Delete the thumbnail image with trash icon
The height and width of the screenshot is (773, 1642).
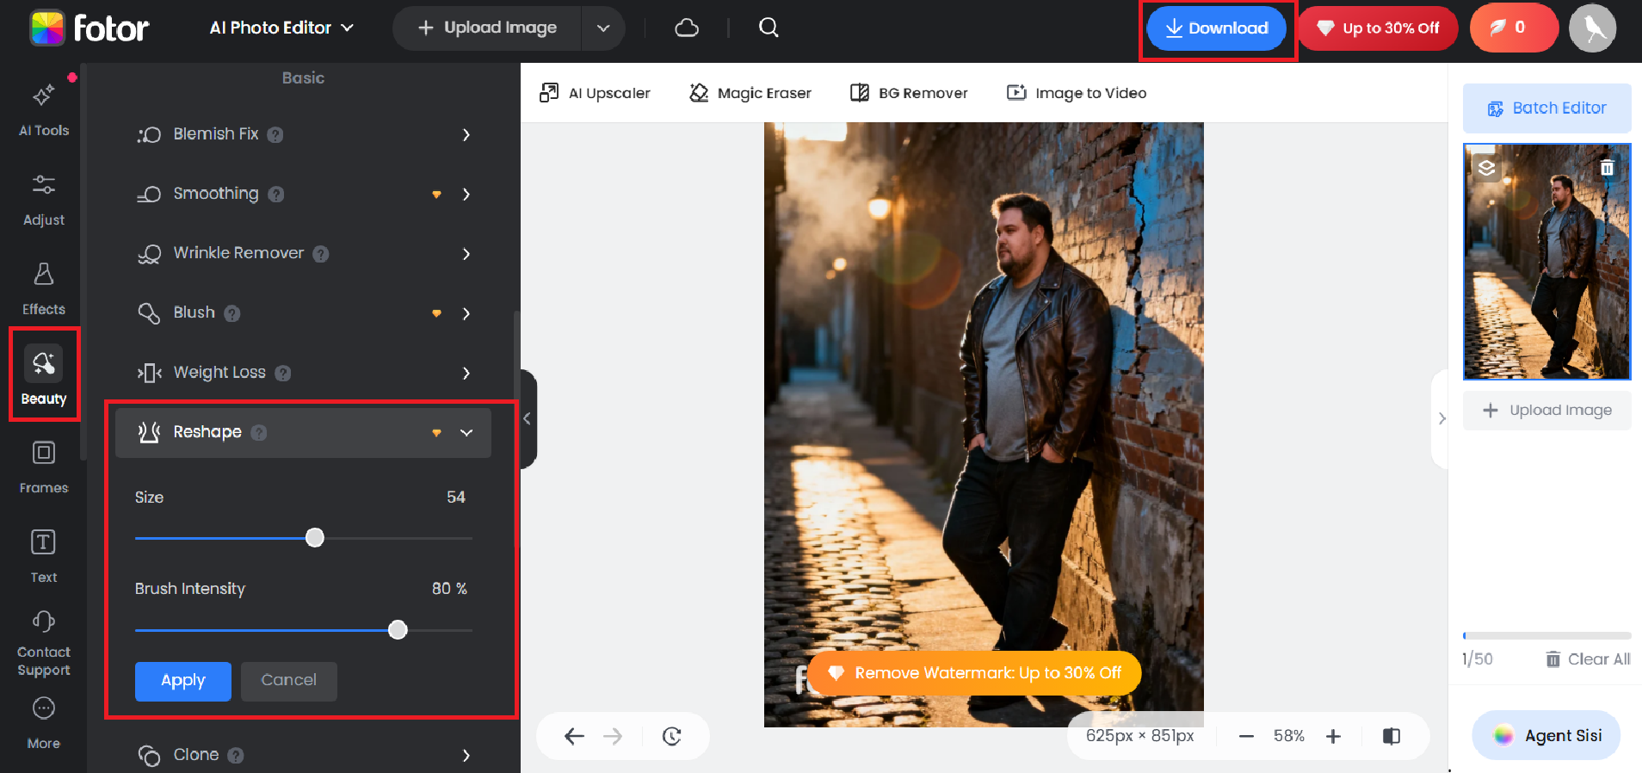pyautogui.click(x=1607, y=168)
